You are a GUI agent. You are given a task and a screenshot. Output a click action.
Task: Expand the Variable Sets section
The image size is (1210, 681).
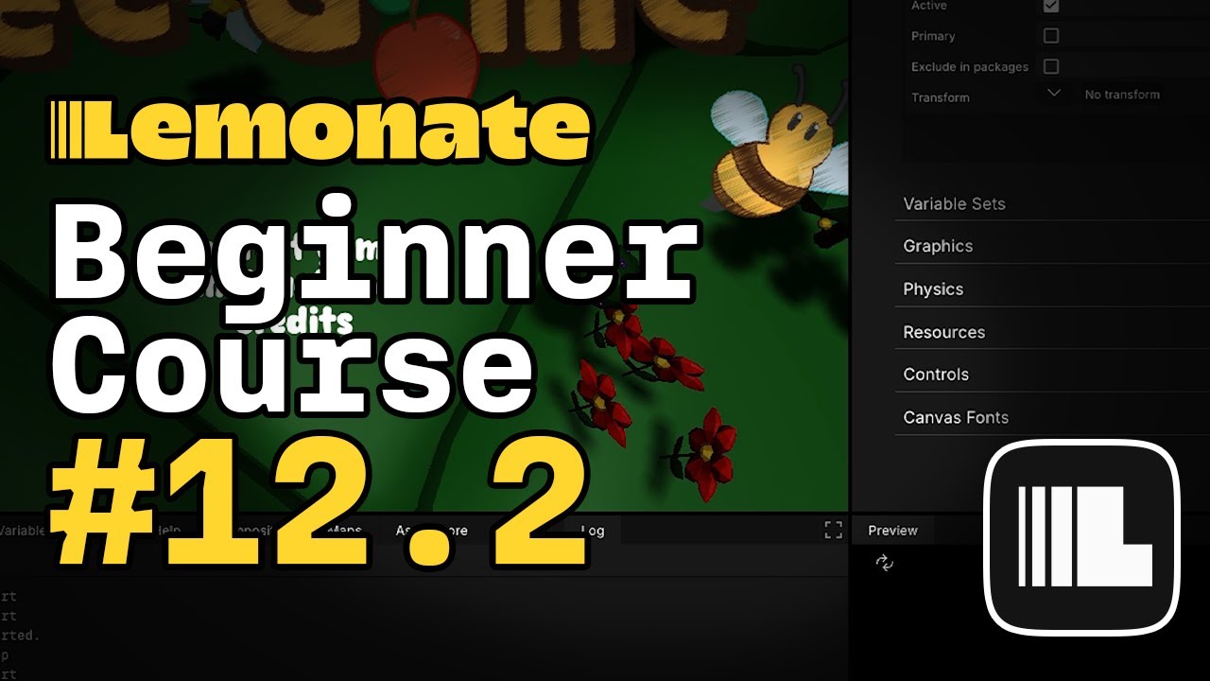[1052, 203]
